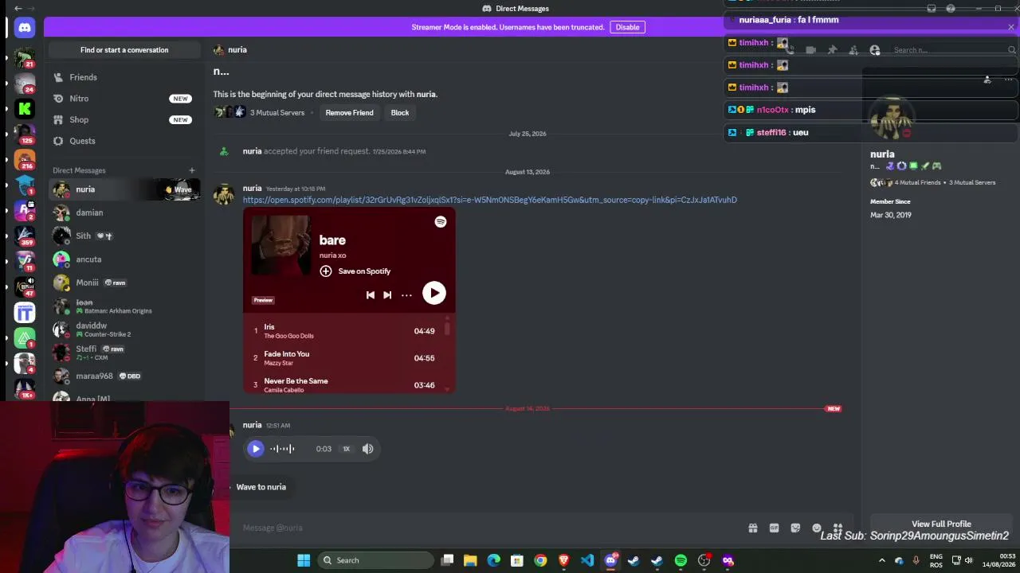Click Wave to nuria button
Image resolution: width=1020 pixels, height=573 pixels.
(x=261, y=487)
